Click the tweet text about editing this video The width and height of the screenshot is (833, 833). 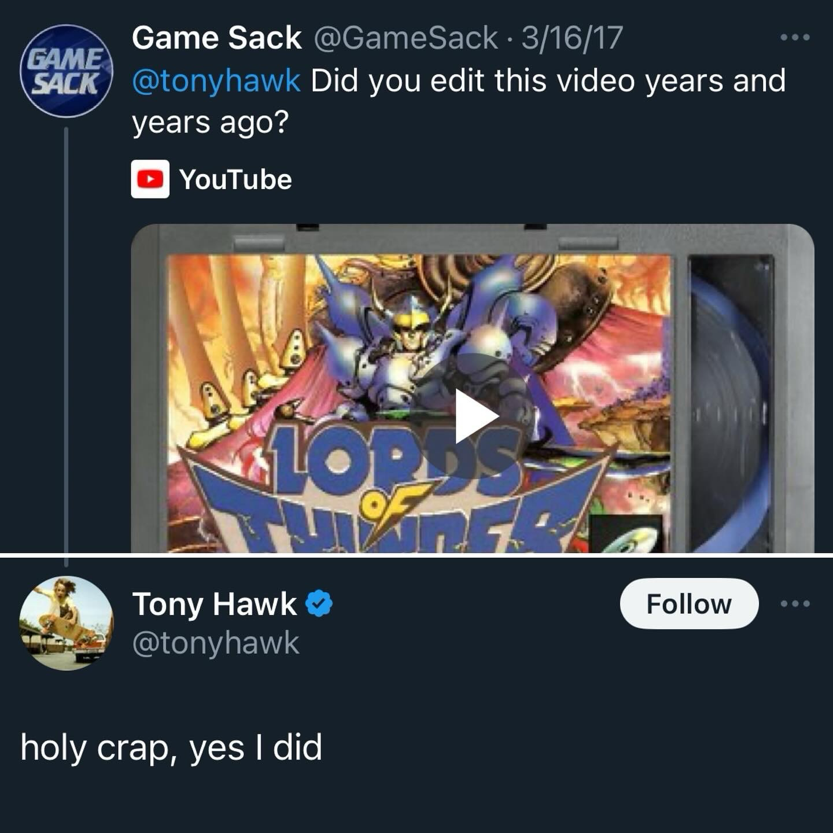point(459,101)
